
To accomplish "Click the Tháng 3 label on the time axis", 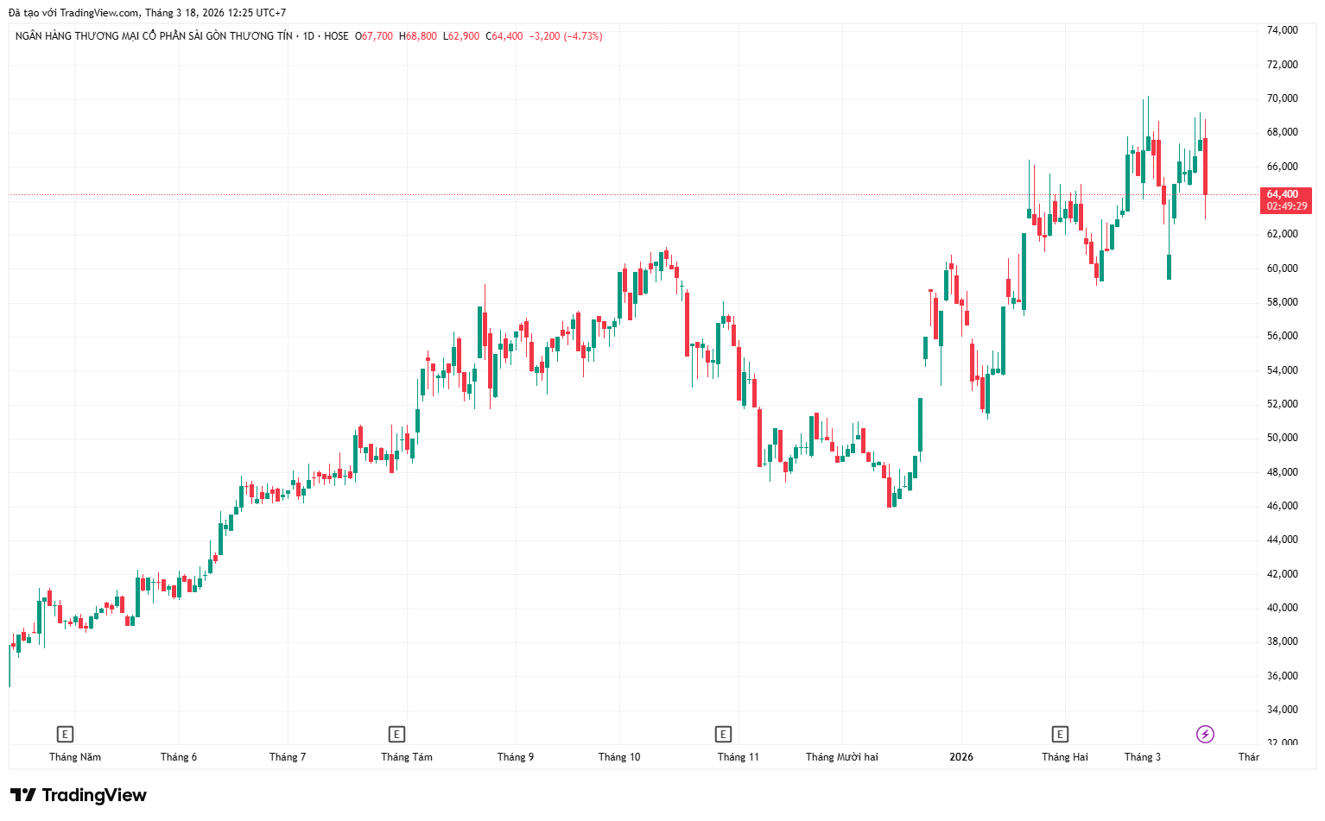I will pyautogui.click(x=1142, y=757).
